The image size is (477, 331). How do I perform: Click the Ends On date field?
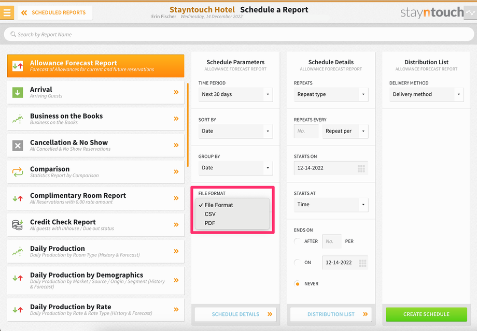pyautogui.click(x=345, y=263)
